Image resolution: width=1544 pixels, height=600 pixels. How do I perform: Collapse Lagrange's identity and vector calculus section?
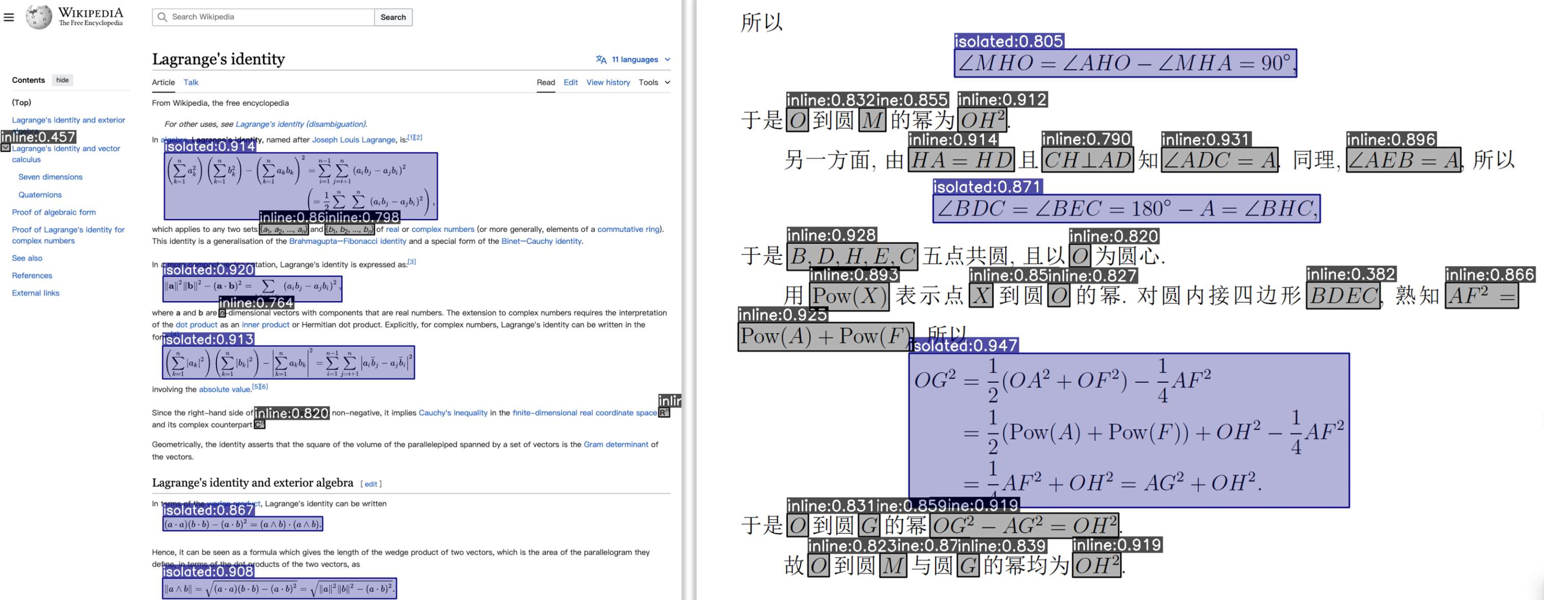pos(6,148)
